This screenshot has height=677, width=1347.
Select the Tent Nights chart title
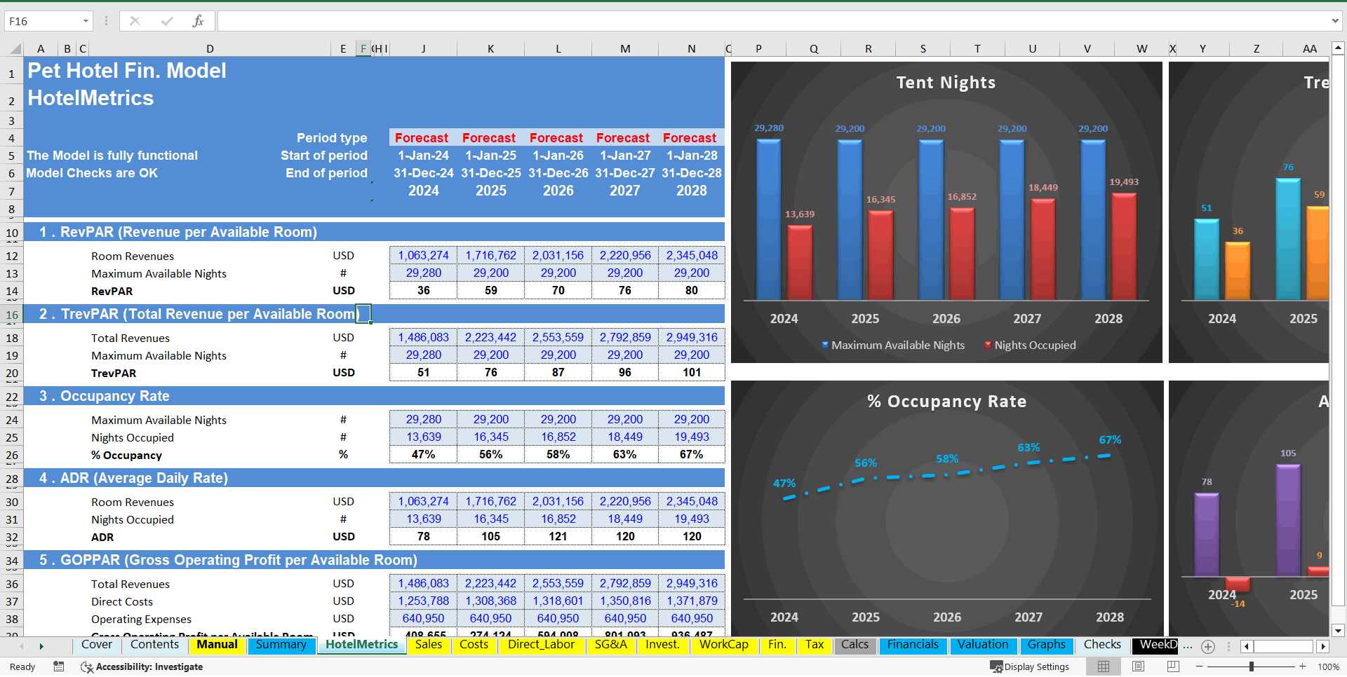tap(946, 83)
